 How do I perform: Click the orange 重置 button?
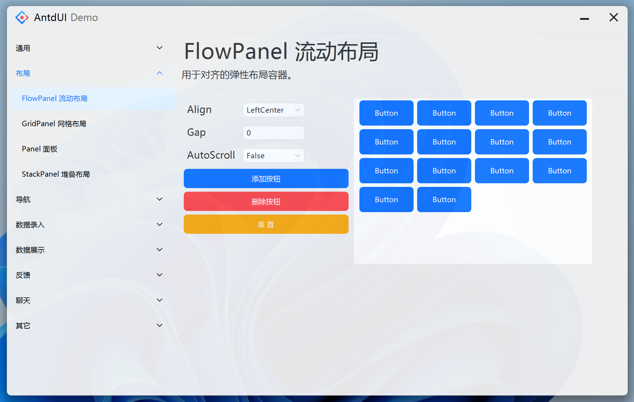[x=266, y=224]
